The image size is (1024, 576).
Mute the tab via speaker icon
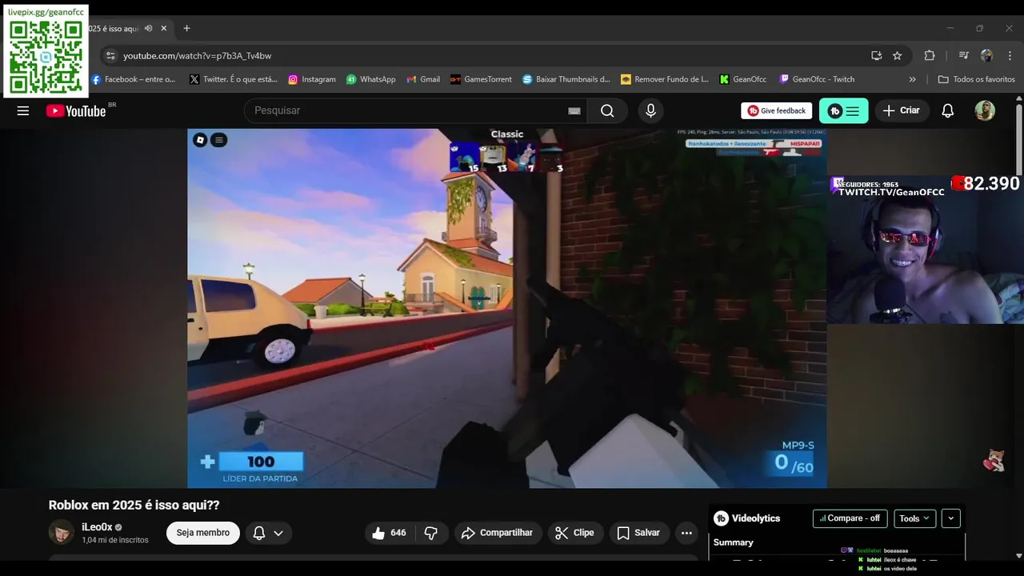[148, 28]
